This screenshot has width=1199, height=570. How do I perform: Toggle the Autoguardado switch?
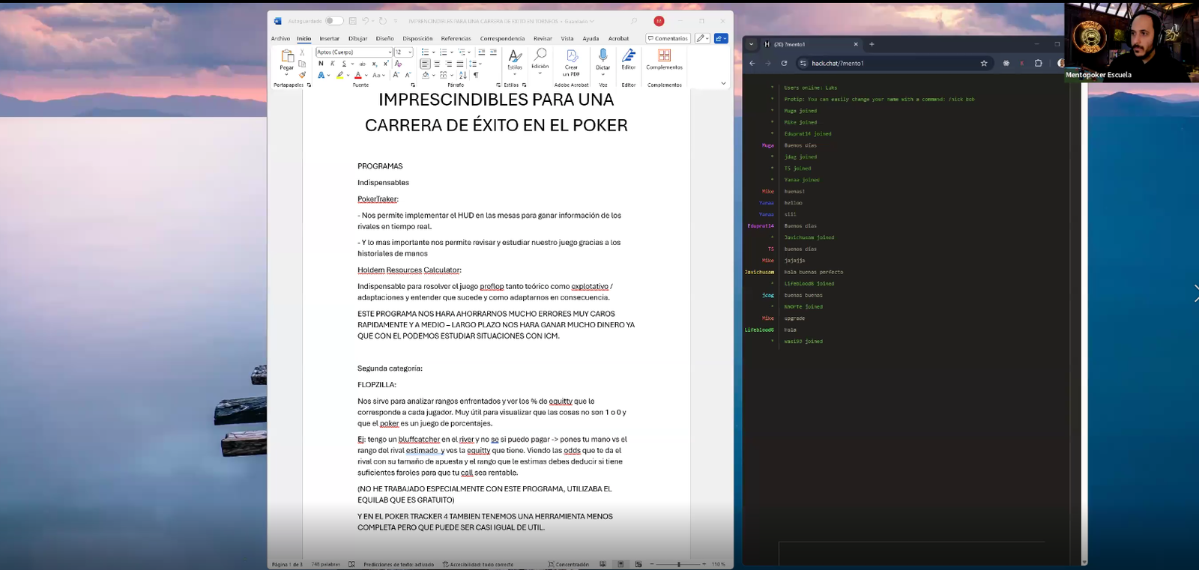point(334,21)
